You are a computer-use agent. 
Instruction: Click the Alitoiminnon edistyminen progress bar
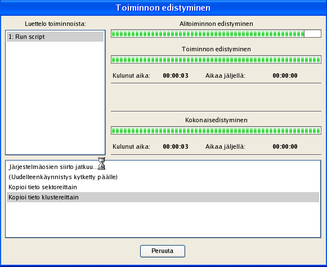(216, 34)
